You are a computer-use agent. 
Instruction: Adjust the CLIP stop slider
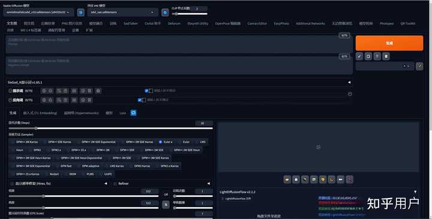click(190, 14)
